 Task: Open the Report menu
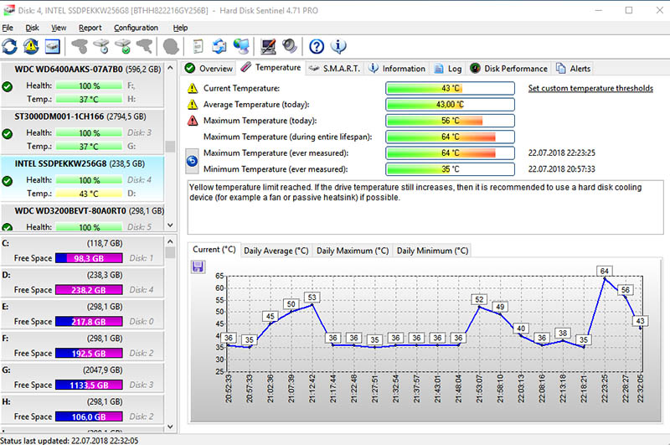coord(90,28)
